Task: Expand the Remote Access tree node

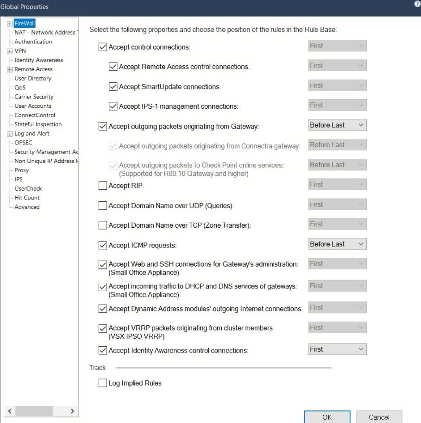Action: click(x=10, y=69)
